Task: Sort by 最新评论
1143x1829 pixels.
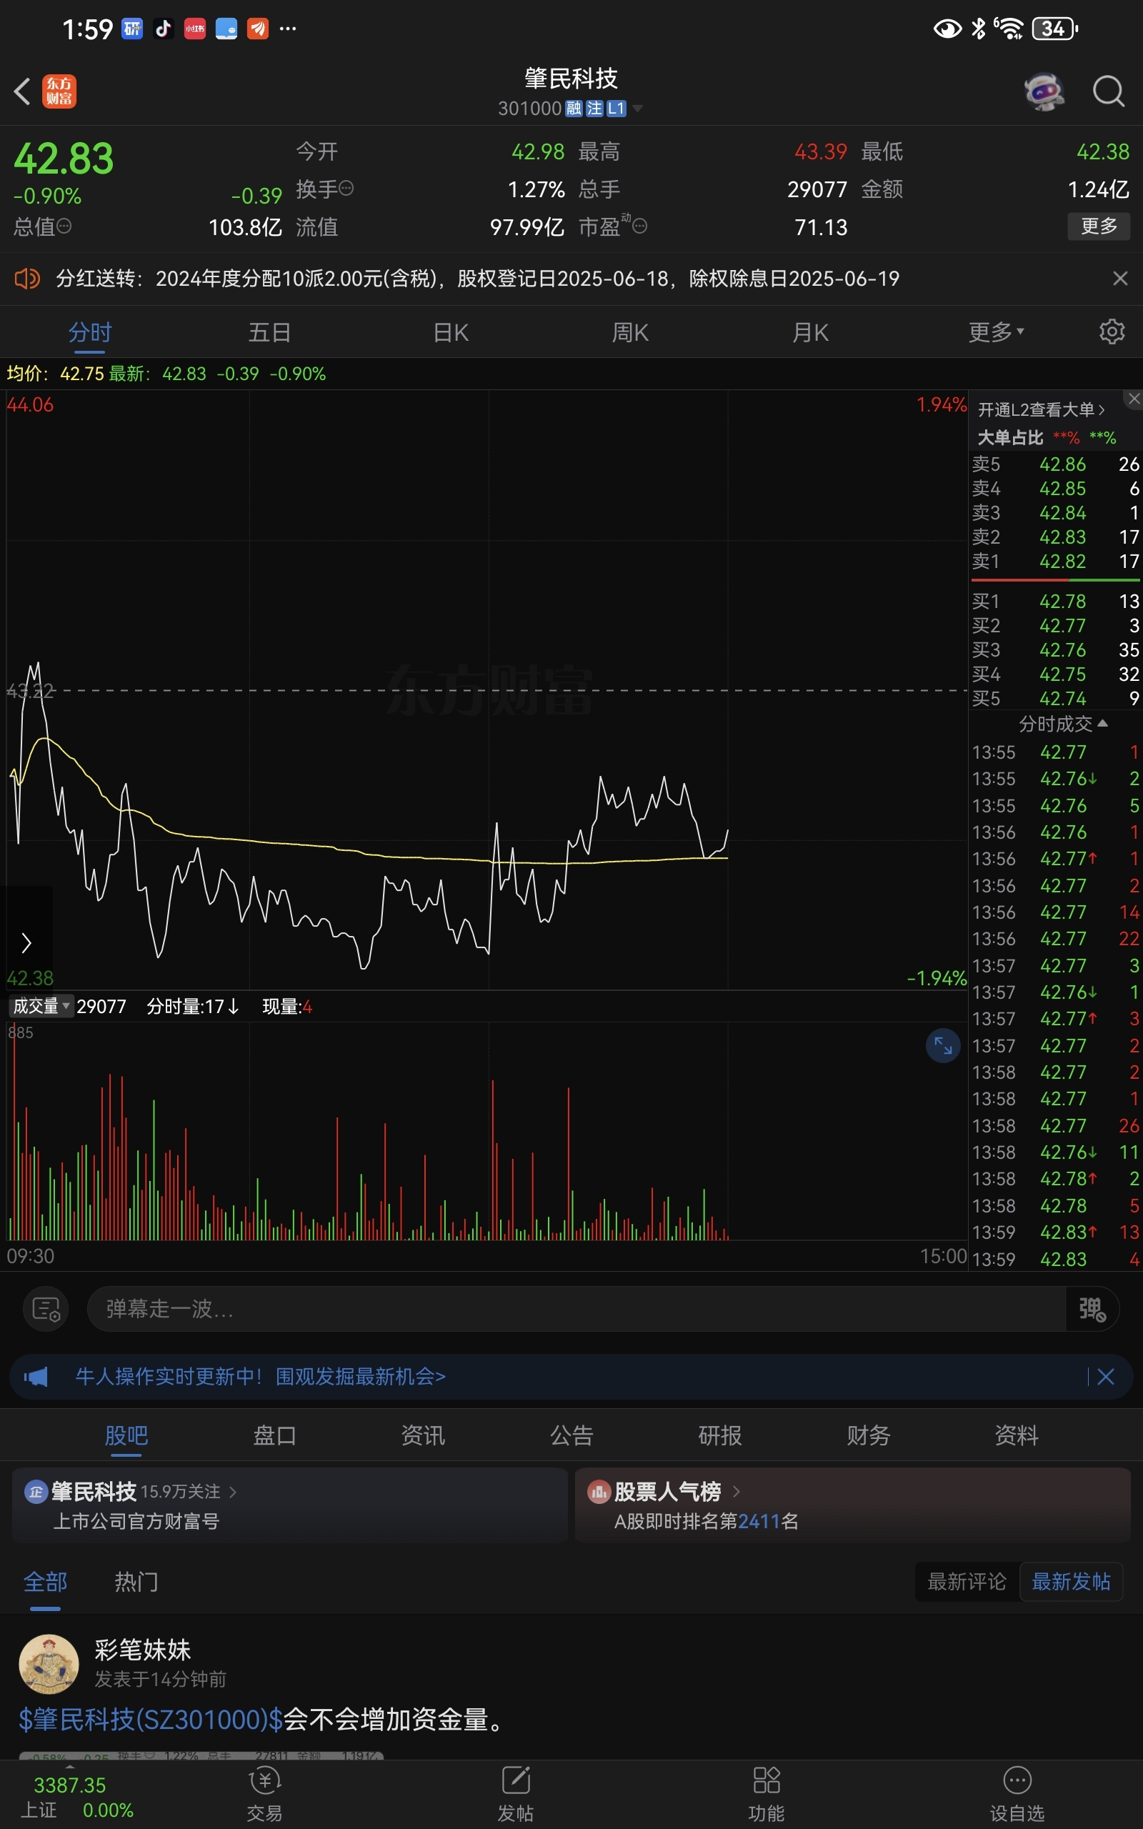Action: click(967, 1582)
